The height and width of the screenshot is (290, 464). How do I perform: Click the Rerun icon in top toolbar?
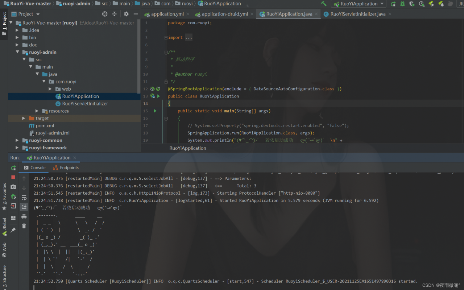(x=393, y=4)
